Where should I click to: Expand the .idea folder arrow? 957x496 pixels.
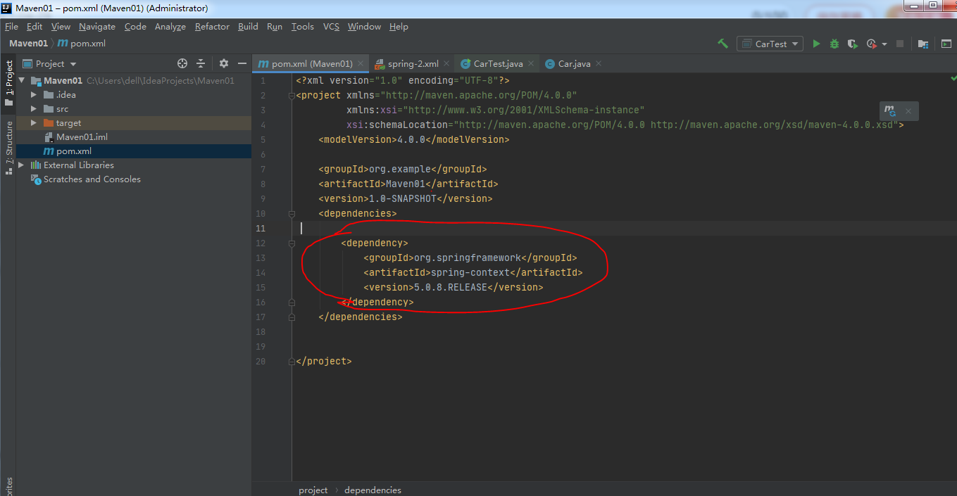tap(34, 95)
